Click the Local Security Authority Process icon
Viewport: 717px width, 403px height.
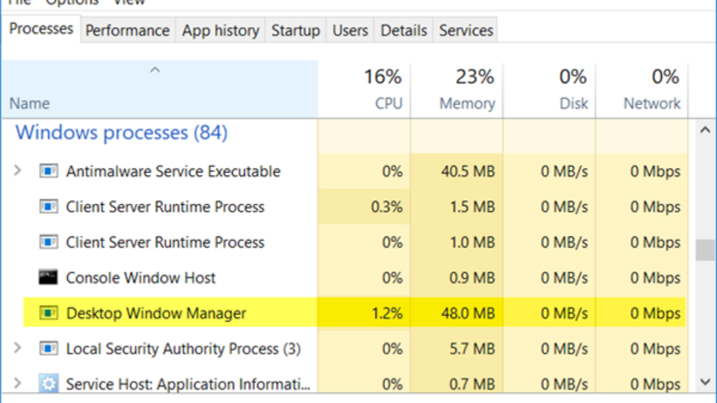(48, 348)
